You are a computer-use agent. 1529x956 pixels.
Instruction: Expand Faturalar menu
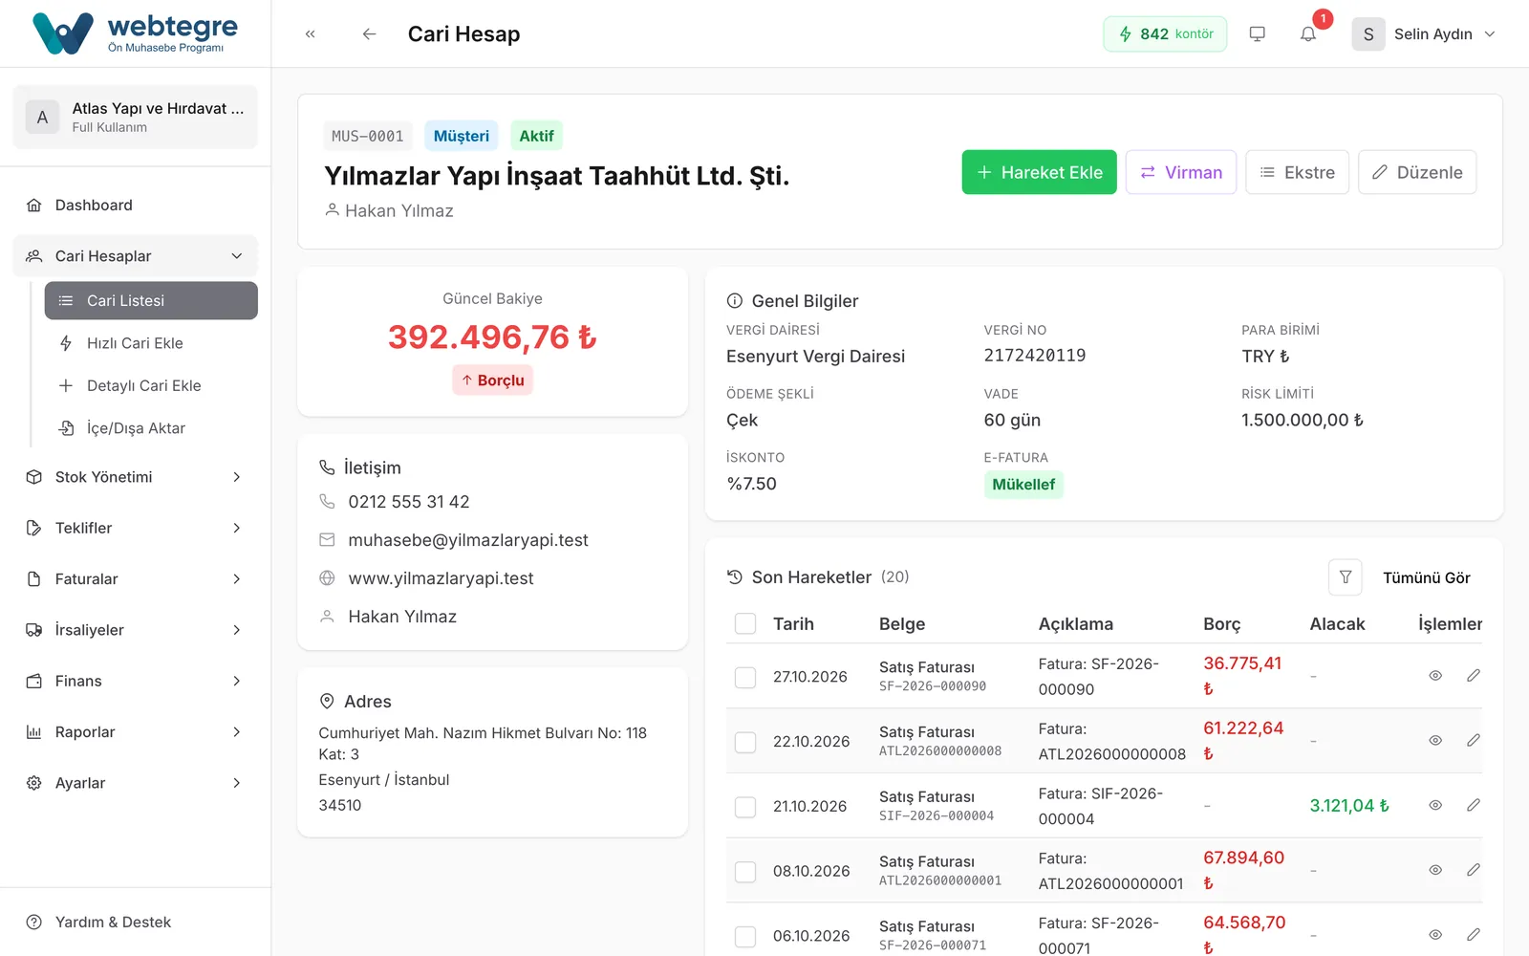(x=135, y=578)
